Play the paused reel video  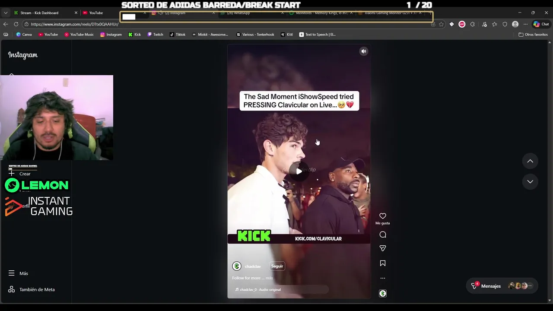pyautogui.click(x=299, y=171)
